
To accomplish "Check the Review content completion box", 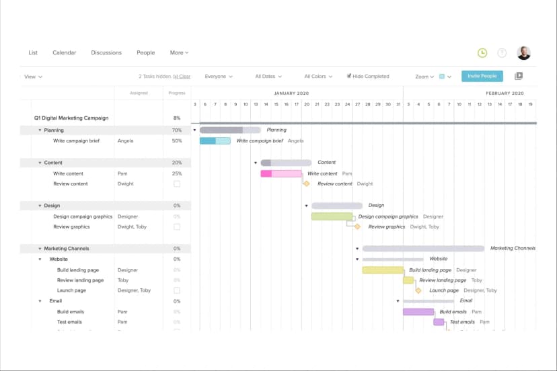I will pyautogui.click(x=177, y=184).
